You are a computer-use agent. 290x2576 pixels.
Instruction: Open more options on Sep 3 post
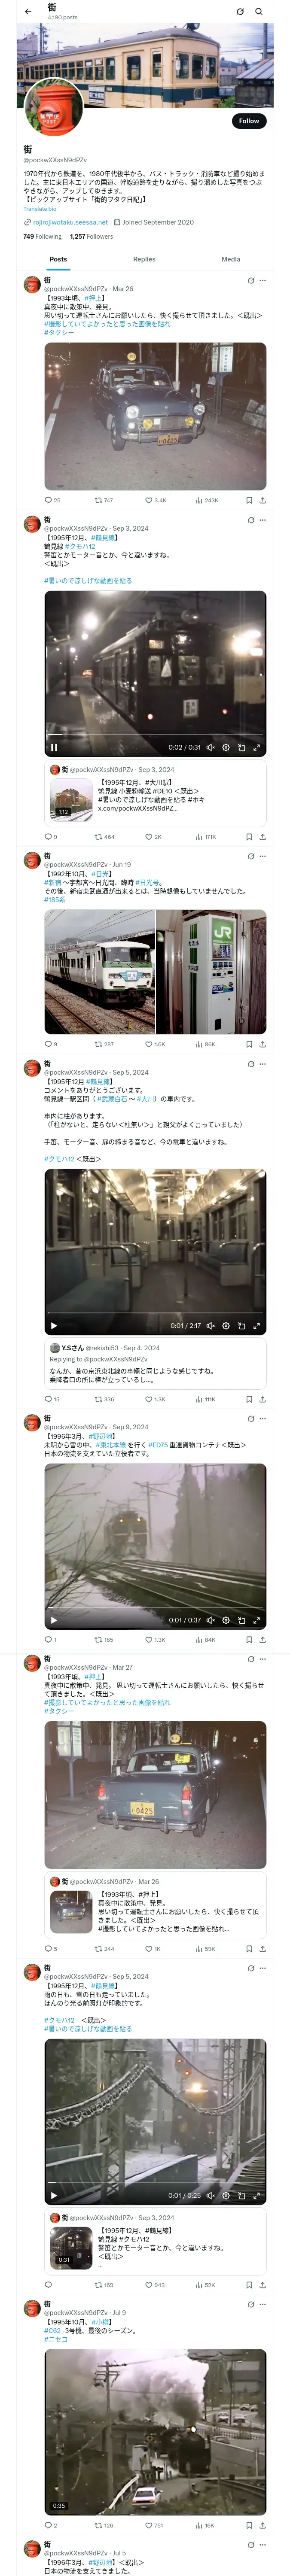[263, 520]
